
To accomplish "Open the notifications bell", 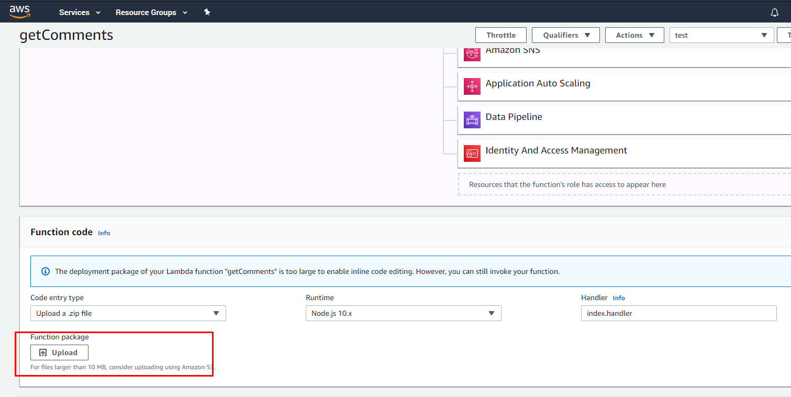I will pyautogui.click(x=775, y=12).
